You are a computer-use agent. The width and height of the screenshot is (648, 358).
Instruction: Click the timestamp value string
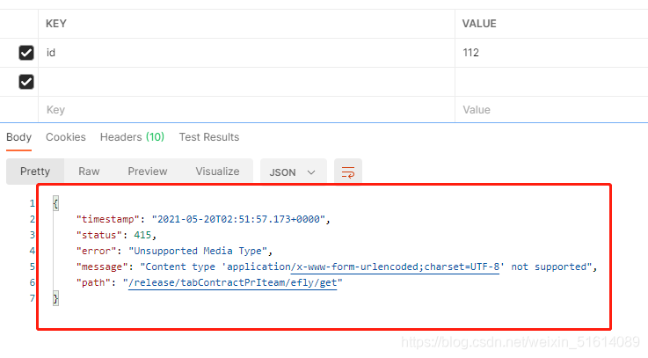(238, 219)
